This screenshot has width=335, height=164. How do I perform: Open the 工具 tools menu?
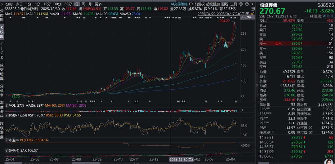tap(234, 4)
